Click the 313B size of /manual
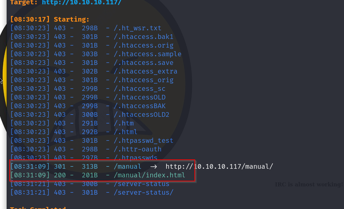The width and height of the screenshot is (344, 209). pyautogui.click(x=90, y=166)
